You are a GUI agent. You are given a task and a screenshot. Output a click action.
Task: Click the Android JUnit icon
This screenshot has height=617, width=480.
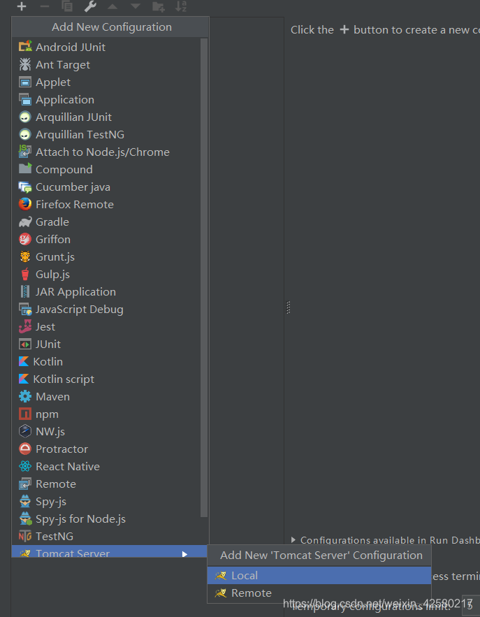(x=25, y=47)
